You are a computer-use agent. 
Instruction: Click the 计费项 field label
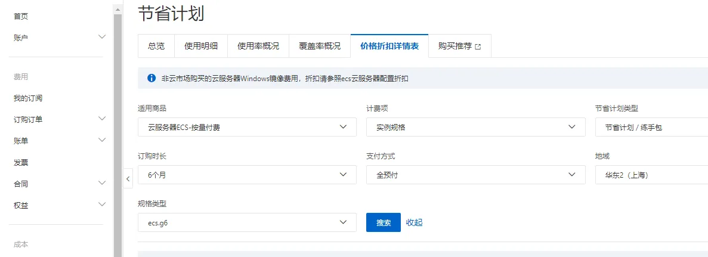pyautogui.click(x=377, y=109)
